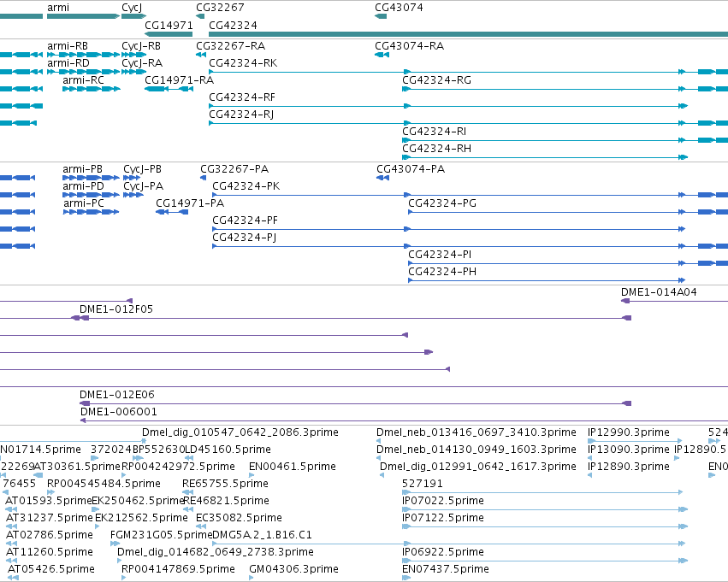The width and height of the screenshot is (728, 582).
Task: Select protein CG42324-PG
Action: [x=442, y=203]
